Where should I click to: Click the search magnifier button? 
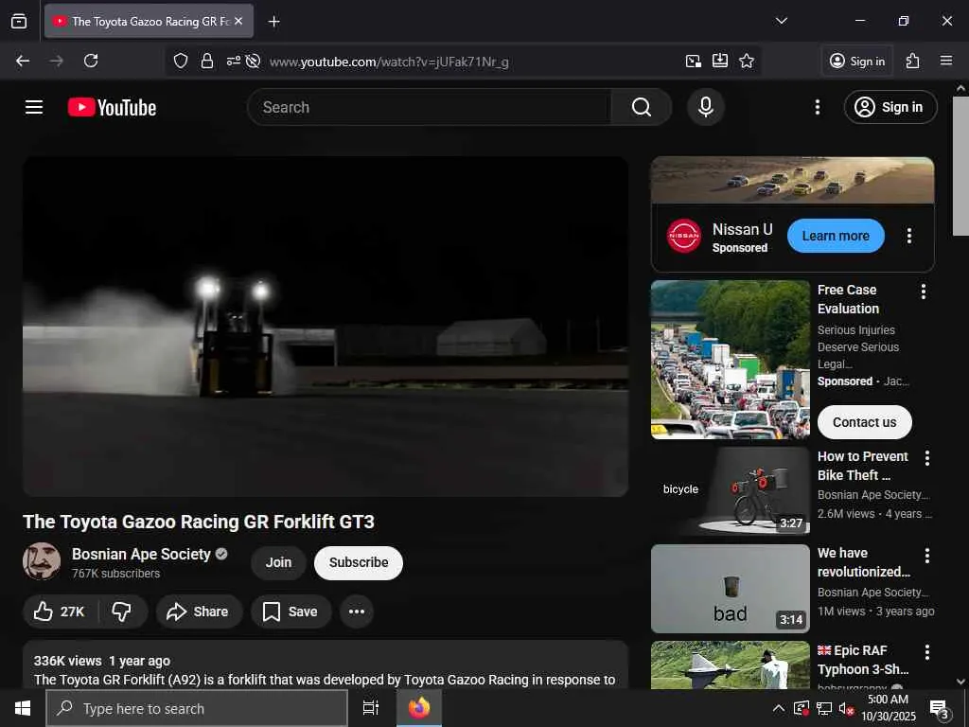(641, 107)
